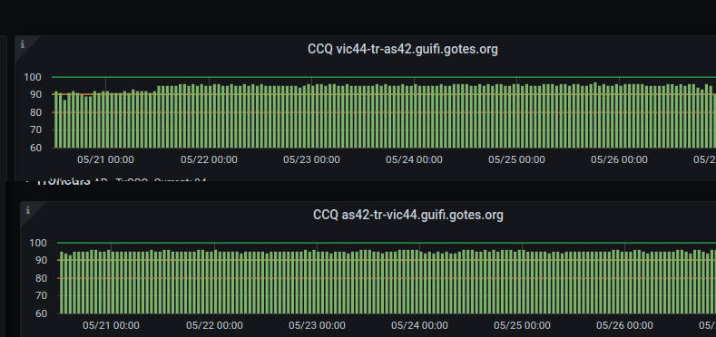The height and width of the screenshot is (337, 716).
Task: Click the 60 axis value on vic44-tr-as42 chart
Action: [35, 148]
